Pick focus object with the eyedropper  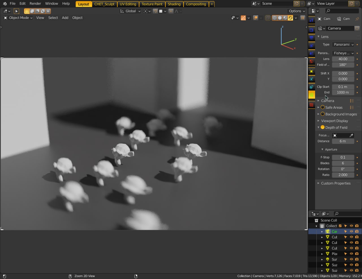tap(351, 135)
